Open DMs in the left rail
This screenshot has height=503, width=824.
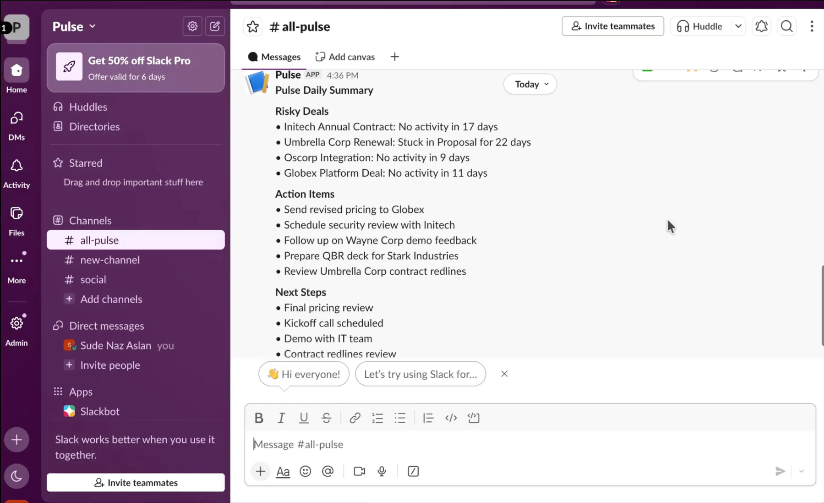tap(16, 126)
